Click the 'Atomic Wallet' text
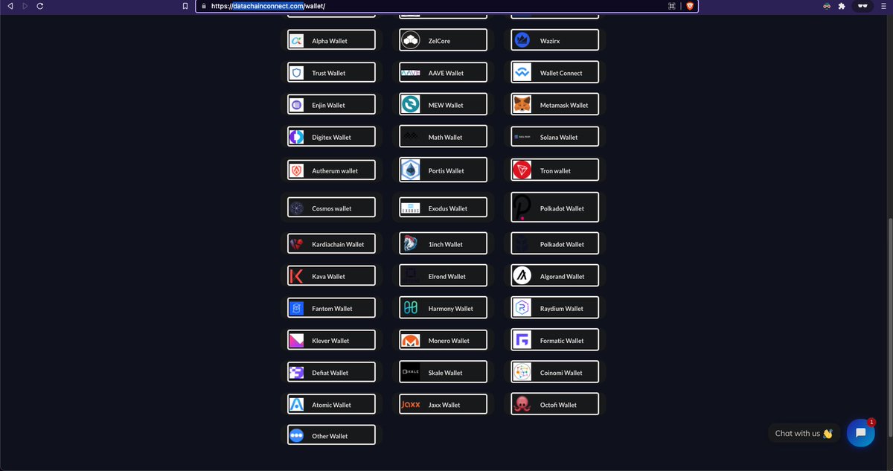Viewport: 893px width, 471px height. [331, 406]
